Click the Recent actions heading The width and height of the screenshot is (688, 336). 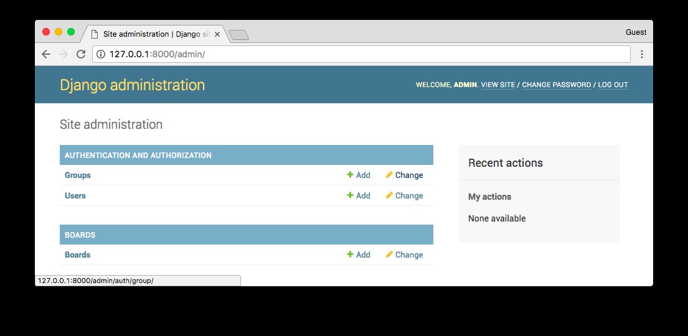[x=506, y=163]
